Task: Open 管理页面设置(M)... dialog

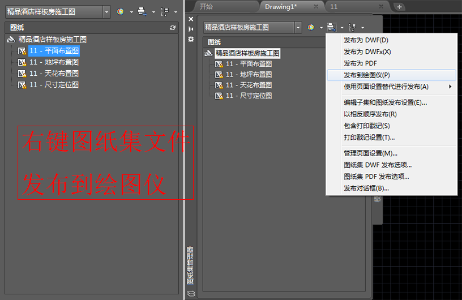Action: point(370,153)
